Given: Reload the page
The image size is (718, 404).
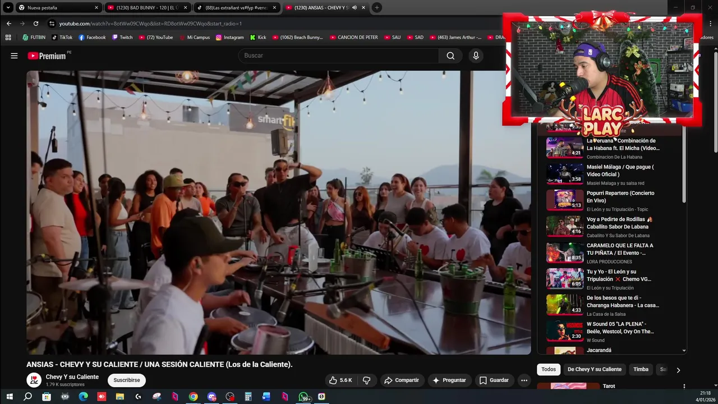Looking at the screenshot, I should tap(36, 24).
